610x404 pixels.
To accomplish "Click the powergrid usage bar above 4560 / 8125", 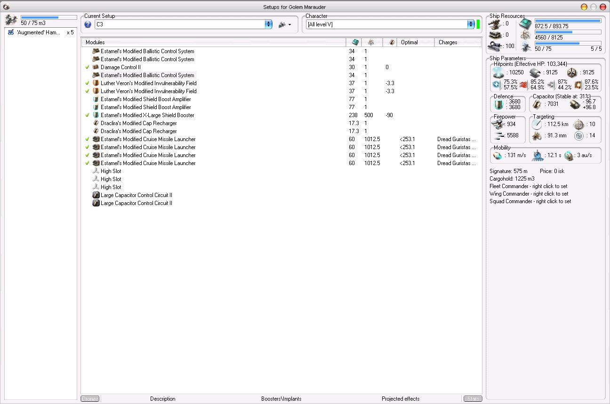I will coord(568,32).
